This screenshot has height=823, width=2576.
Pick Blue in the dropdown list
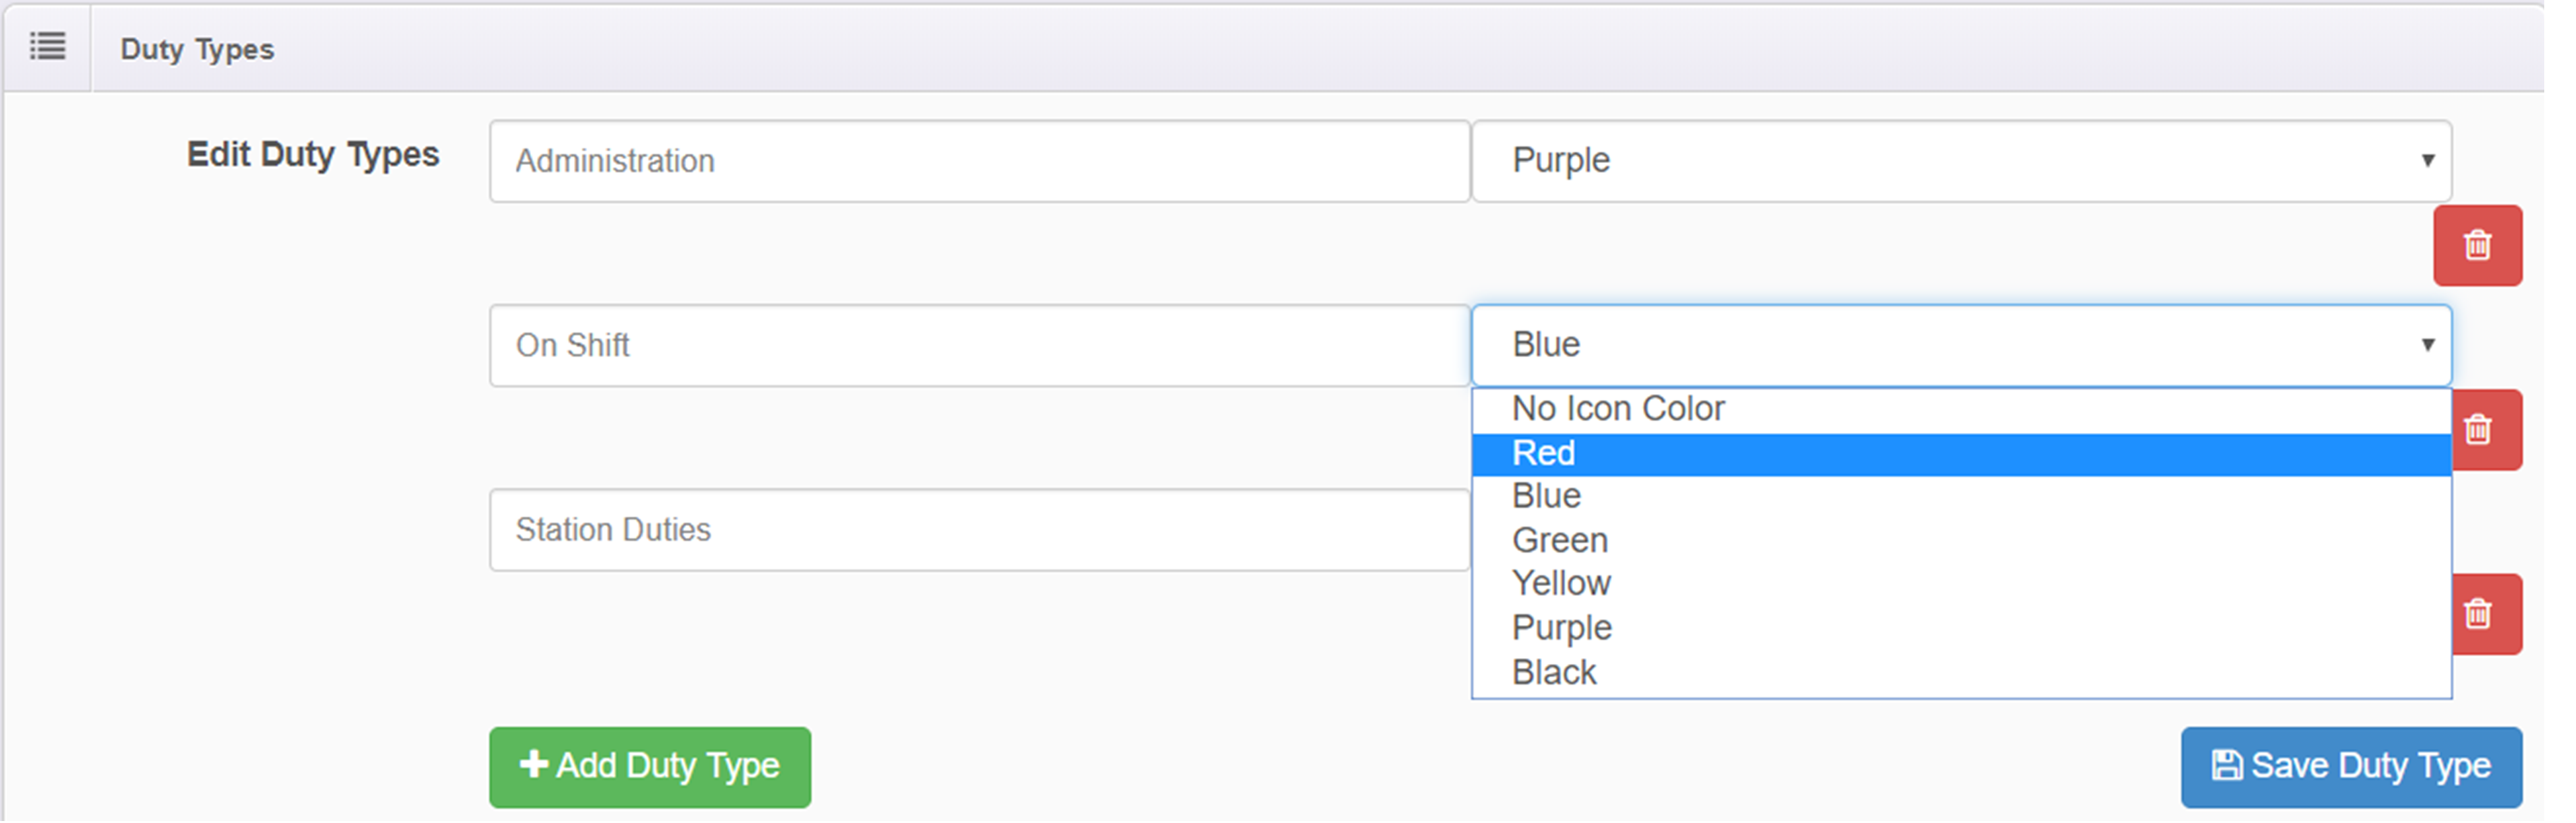1546,497
